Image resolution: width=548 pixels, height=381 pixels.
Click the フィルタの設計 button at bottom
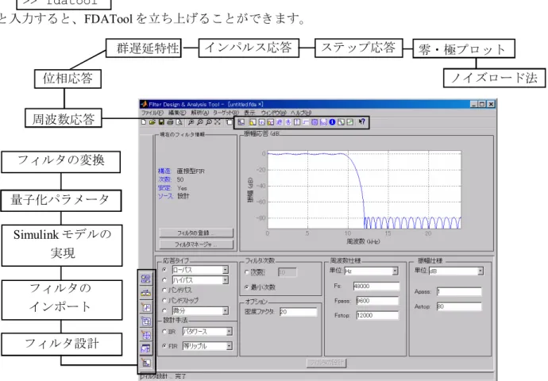pyautogui.click(x=326, y=363)
